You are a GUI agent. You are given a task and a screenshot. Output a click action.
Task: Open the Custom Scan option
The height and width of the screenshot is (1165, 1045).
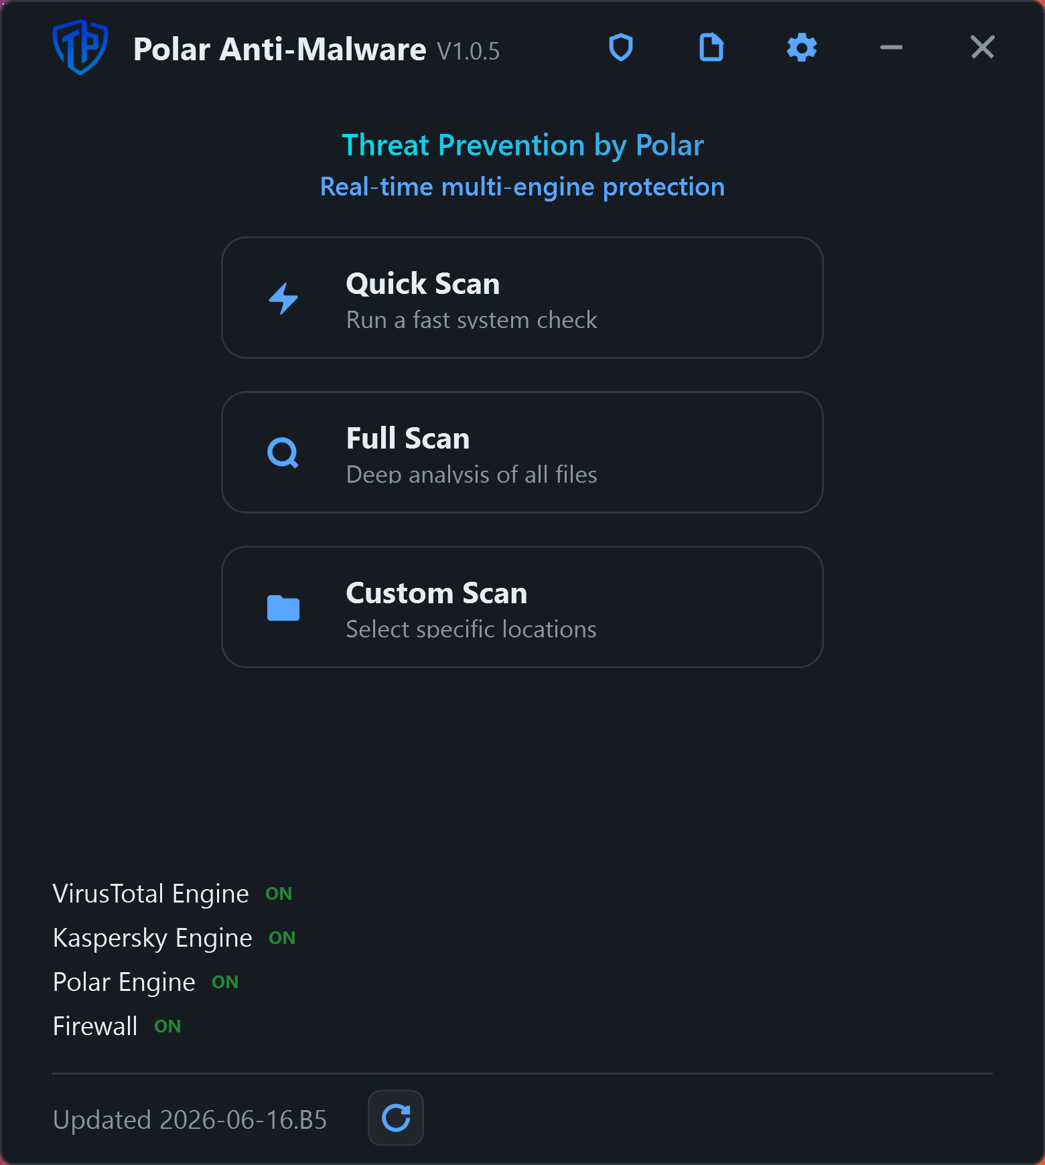(x=522, y=607)
